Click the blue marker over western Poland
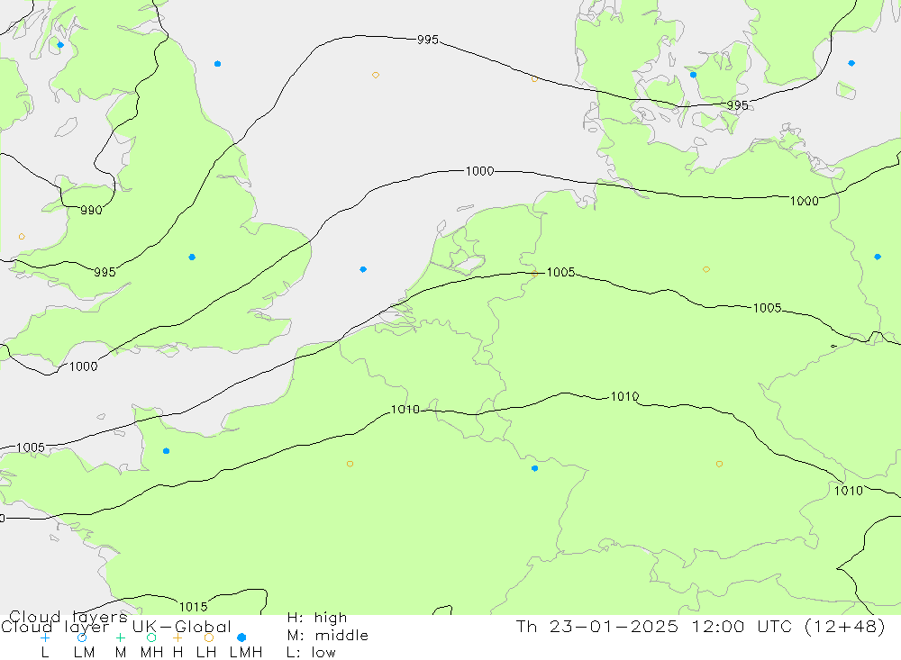The width and height of the screenshot is (901, 660). pos(878,257)
